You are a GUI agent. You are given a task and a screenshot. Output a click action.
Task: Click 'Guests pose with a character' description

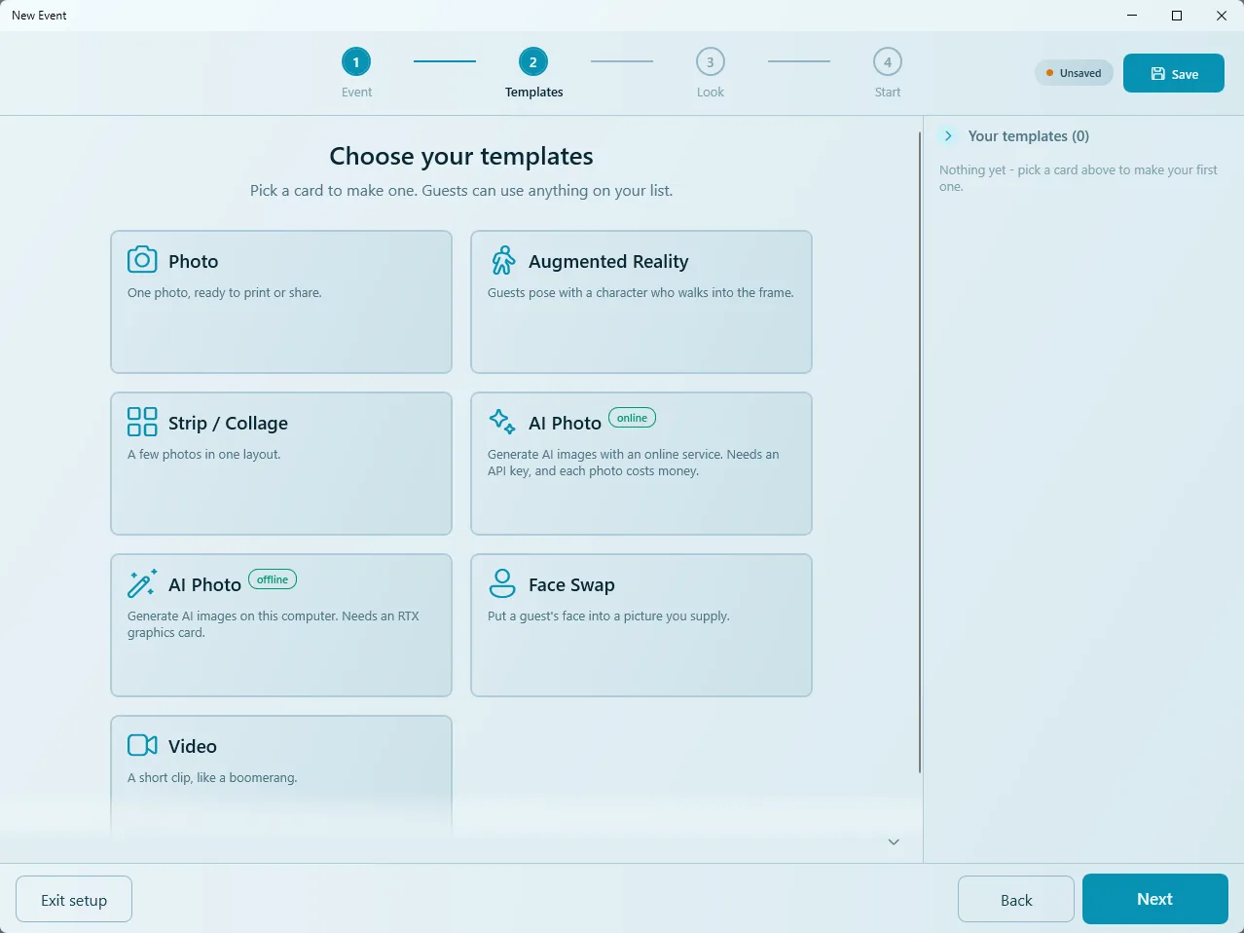pyautogui.click(x=640, y=292)
